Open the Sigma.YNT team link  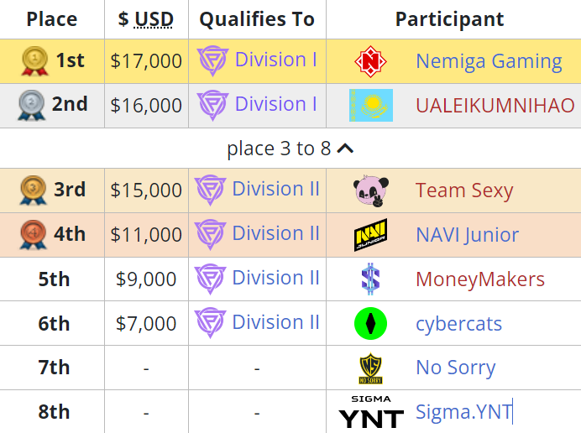[463, 412]
